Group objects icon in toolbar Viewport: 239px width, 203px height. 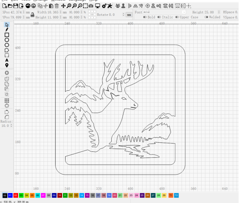click(x=118, y=6)
